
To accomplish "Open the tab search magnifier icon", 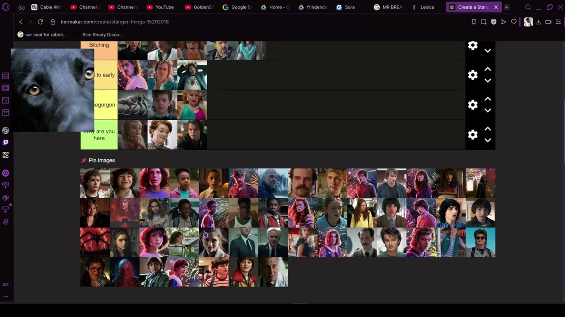I will [528, 7].
